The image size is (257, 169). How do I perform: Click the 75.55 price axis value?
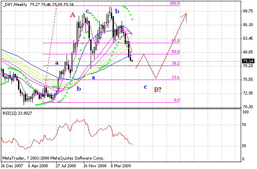(248, 80)
